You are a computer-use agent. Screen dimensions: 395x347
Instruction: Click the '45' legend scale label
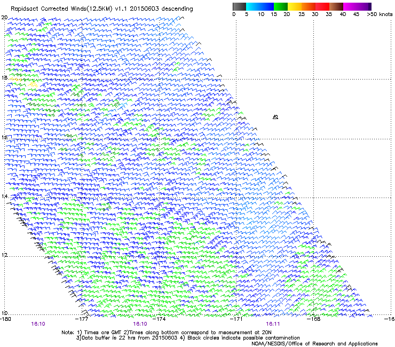tap(356, 14)
